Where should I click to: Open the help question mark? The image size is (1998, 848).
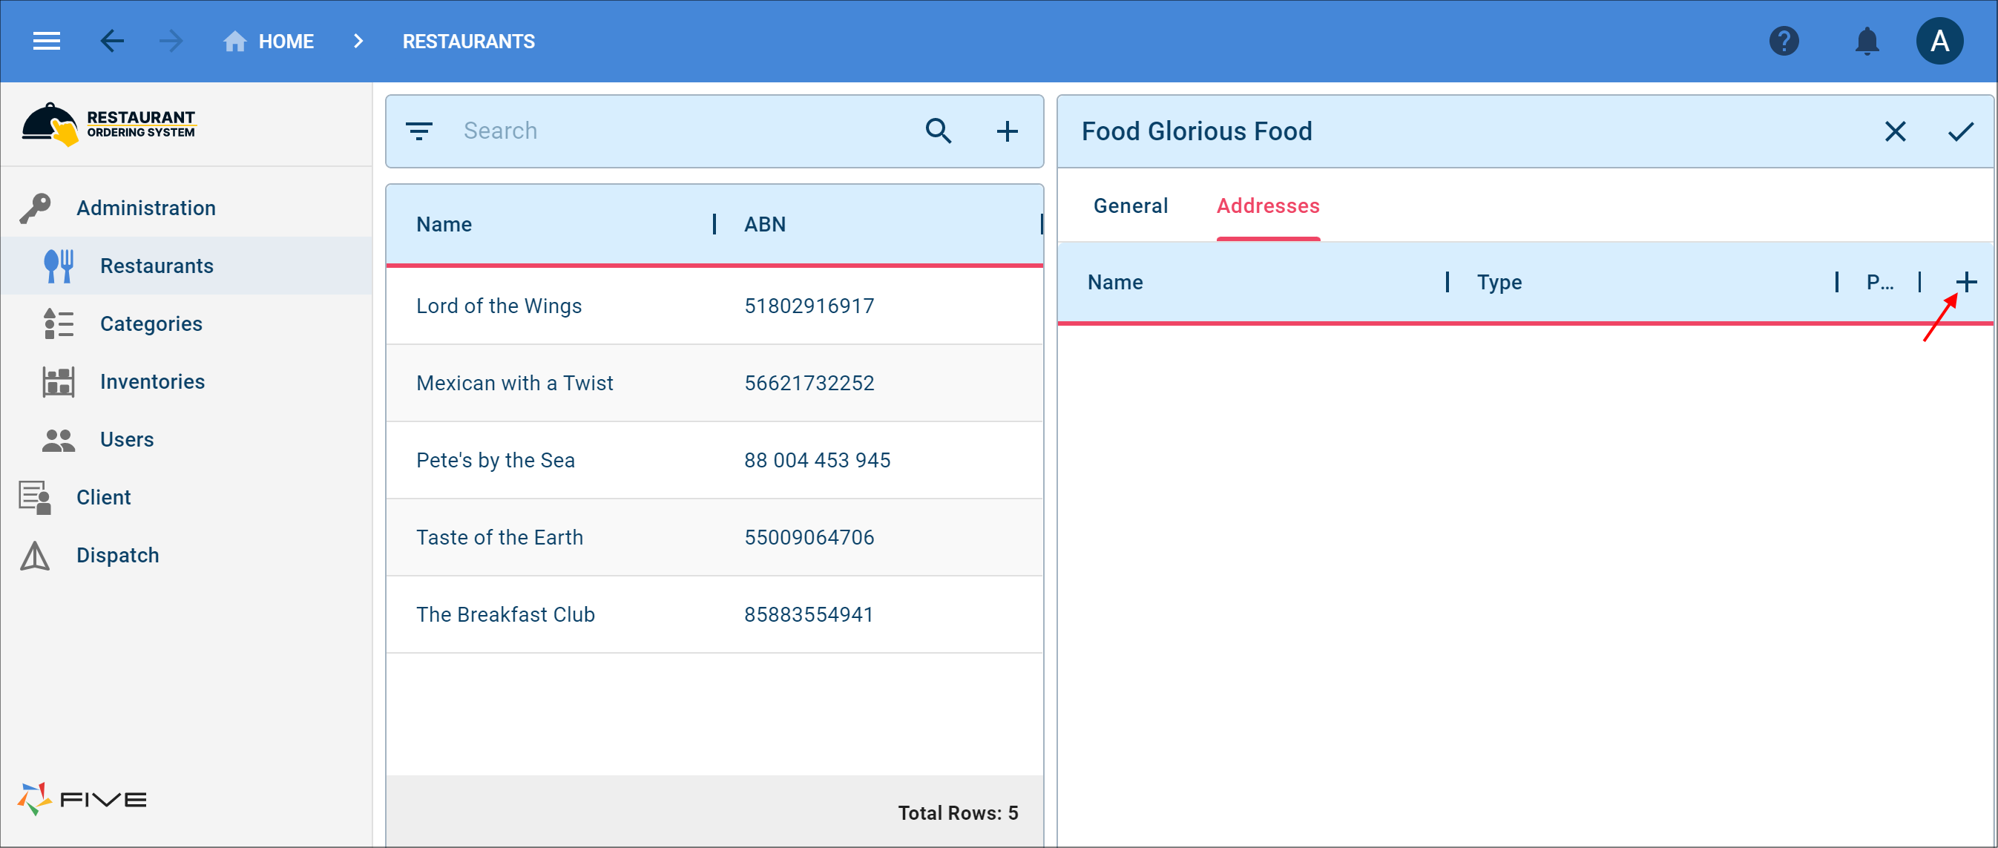click(1784, 41)
